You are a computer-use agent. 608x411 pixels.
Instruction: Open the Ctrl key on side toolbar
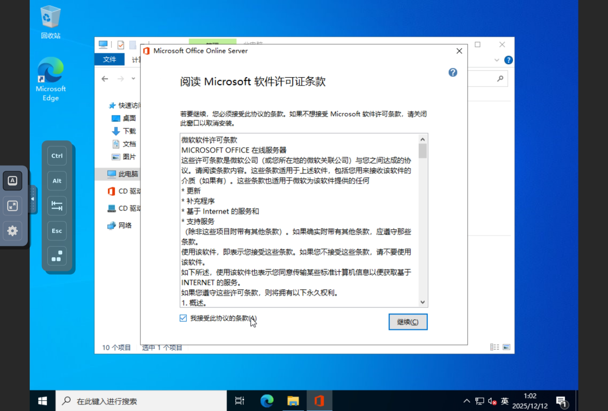pos(57,156)
